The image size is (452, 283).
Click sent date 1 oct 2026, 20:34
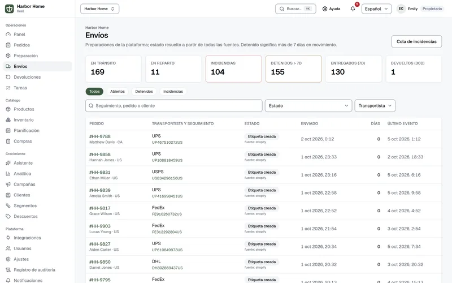coord(319,247)
